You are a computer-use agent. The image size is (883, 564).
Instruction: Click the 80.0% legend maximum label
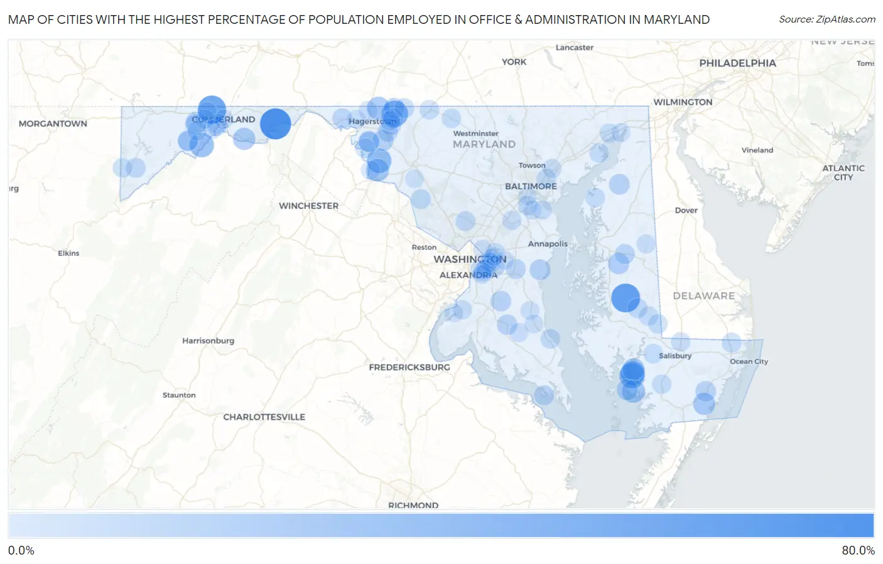pos(858,550)
